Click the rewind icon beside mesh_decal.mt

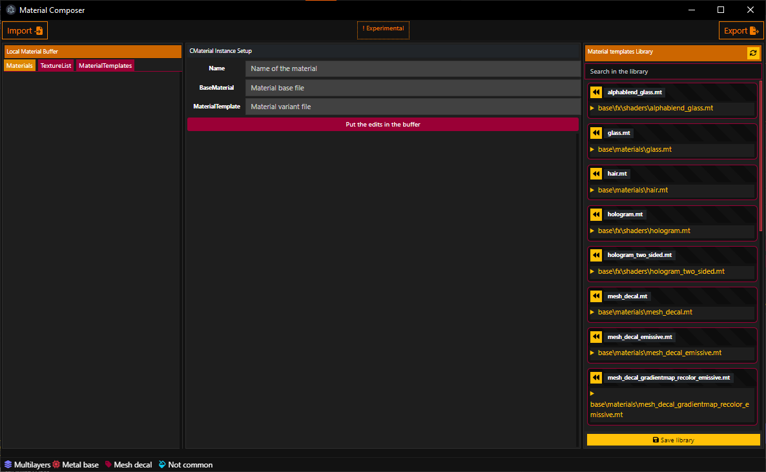coord(596,296)
